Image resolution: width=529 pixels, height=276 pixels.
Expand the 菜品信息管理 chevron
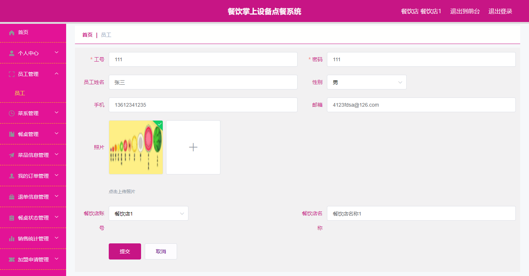click(57, 155)
